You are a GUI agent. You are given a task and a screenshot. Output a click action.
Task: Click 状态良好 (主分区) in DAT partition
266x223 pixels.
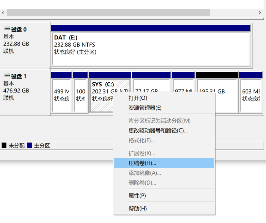75,52
